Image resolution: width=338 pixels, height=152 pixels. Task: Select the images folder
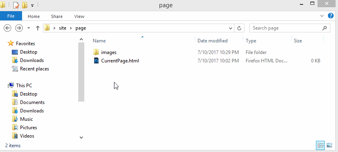pos(109,52)
